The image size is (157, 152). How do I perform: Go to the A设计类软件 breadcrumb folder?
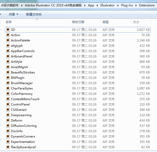10,5
